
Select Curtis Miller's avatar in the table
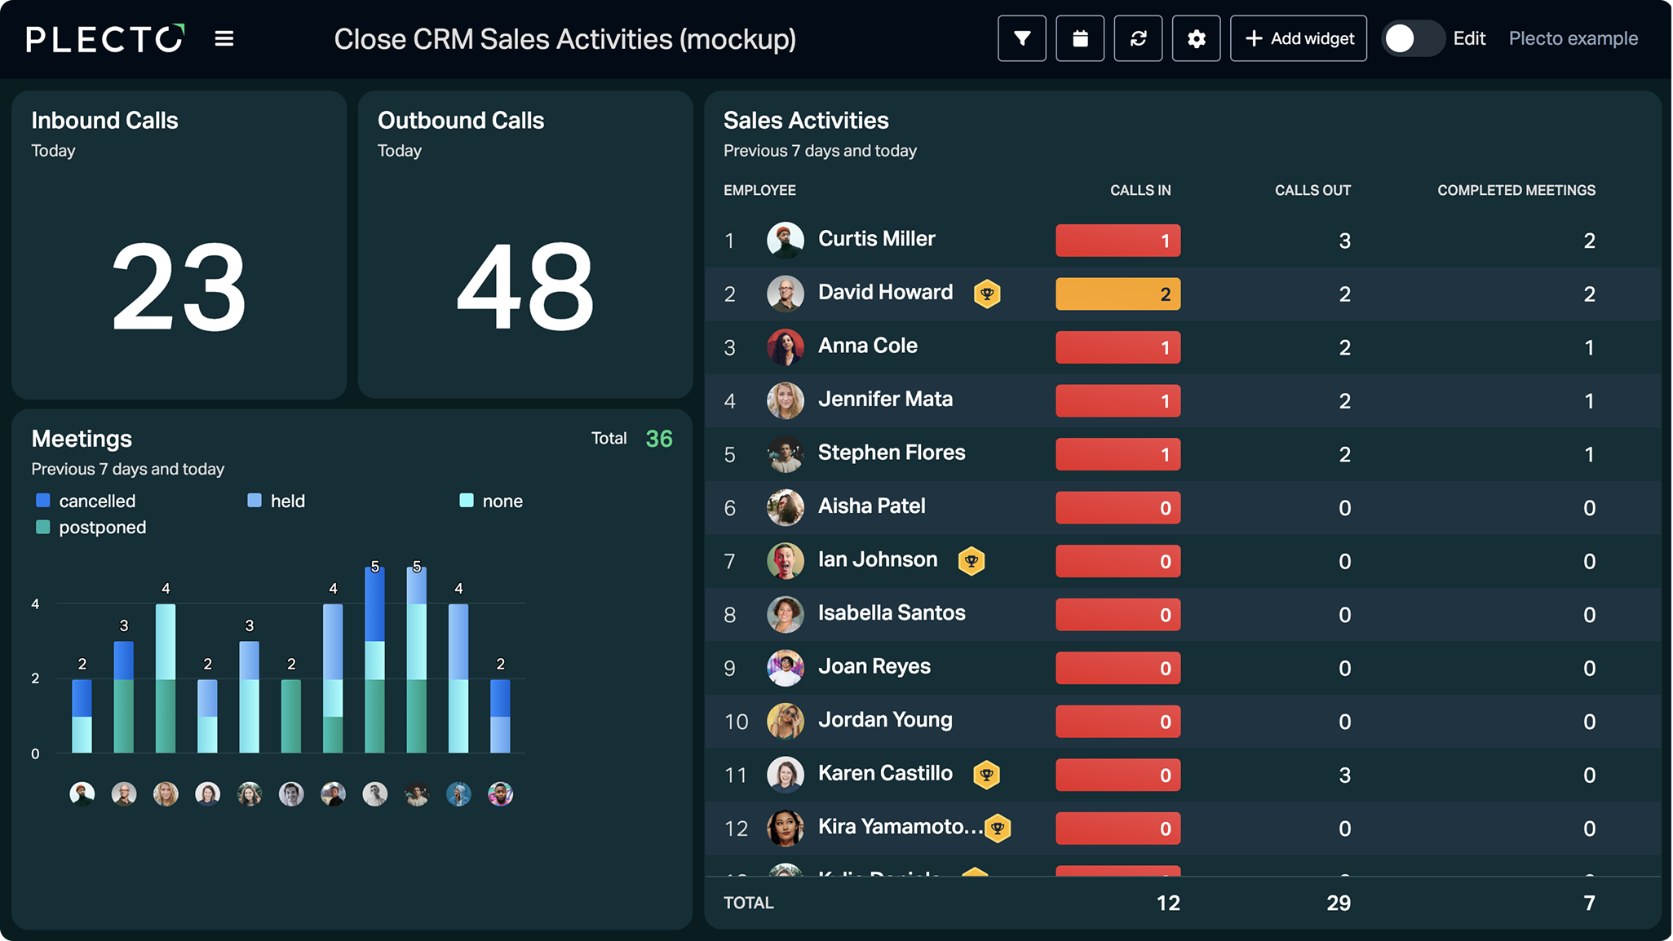click(786, 240)
